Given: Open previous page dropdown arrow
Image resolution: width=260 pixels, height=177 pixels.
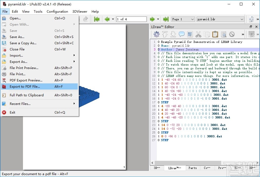Looking at the screenshot, I should [113, 19].
